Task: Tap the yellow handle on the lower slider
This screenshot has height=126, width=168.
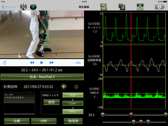Action: 133,122
